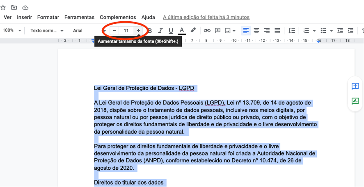Add a comment from the toolbar
Screen dimensions: 364x187
pyautogui.click(x=217, y=30)
